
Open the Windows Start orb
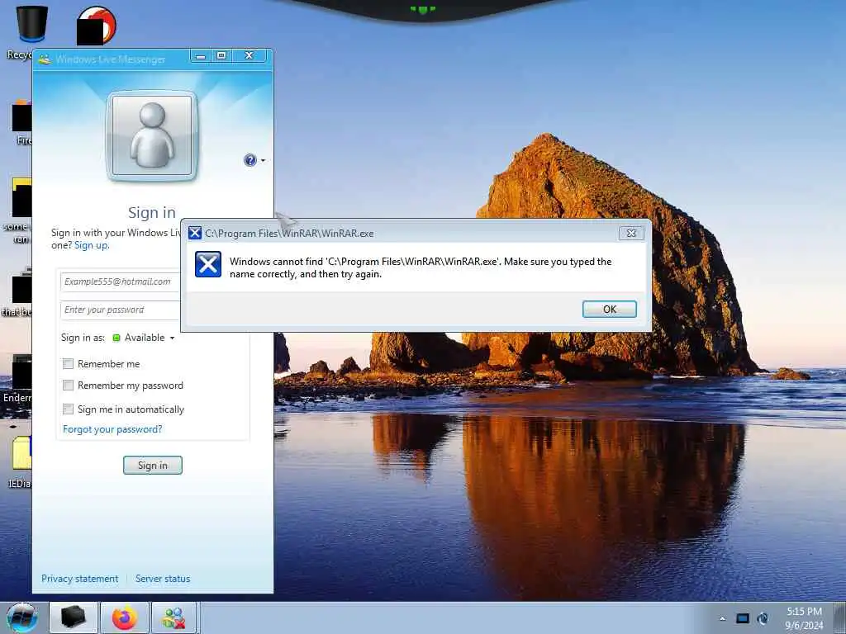coord(22,617)
